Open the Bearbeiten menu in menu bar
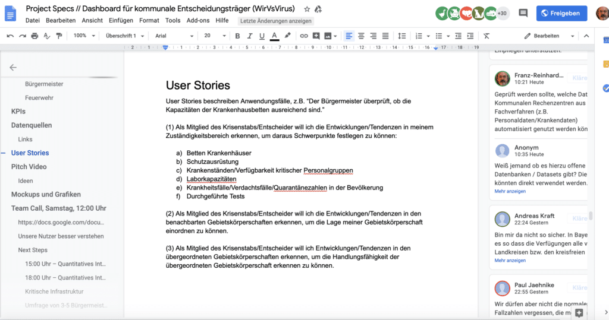609x320 pixels. [x=61, y=21]
